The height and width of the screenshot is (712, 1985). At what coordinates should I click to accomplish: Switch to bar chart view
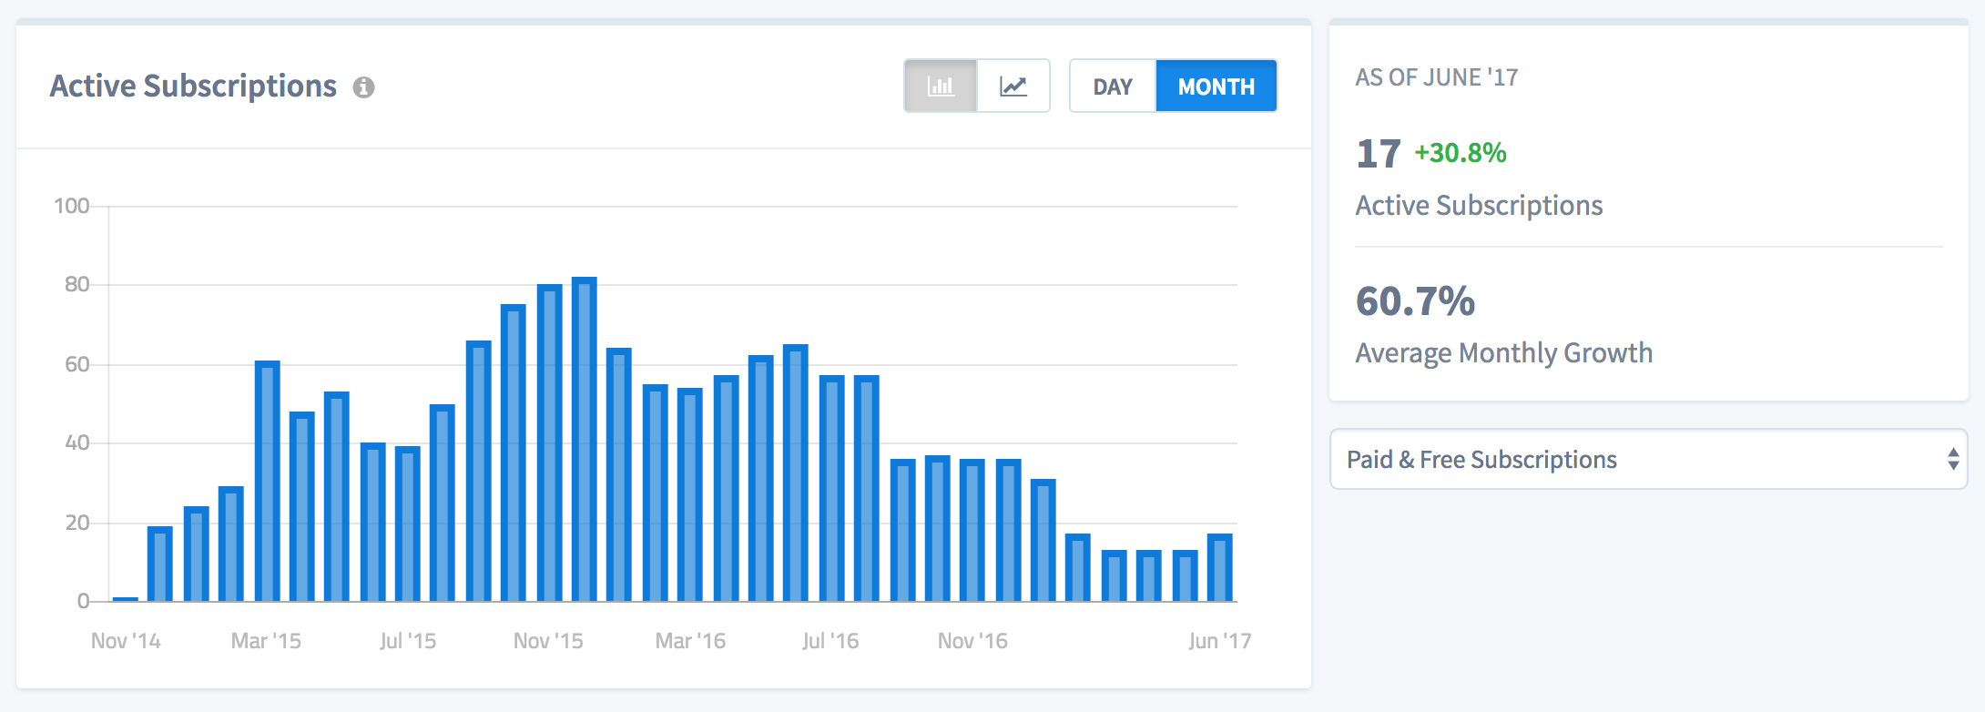[941, 86]
